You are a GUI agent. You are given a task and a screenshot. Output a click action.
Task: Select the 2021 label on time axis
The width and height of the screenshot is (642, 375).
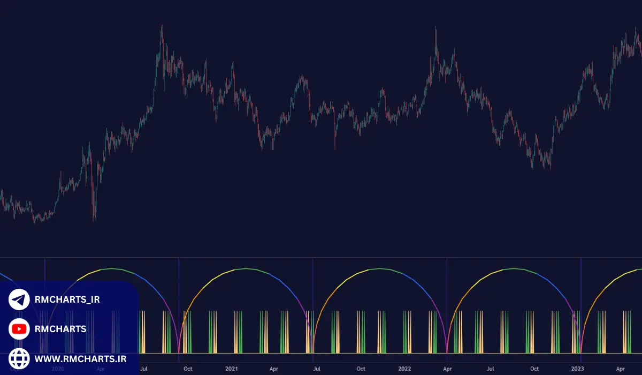tap(232, 369)
